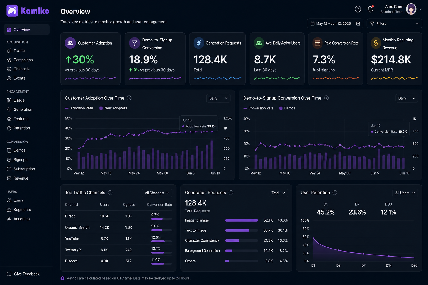This screenshot has width=428, height=285.
Task: Click the Conversion Rate column header
Action: coord(159,205)
